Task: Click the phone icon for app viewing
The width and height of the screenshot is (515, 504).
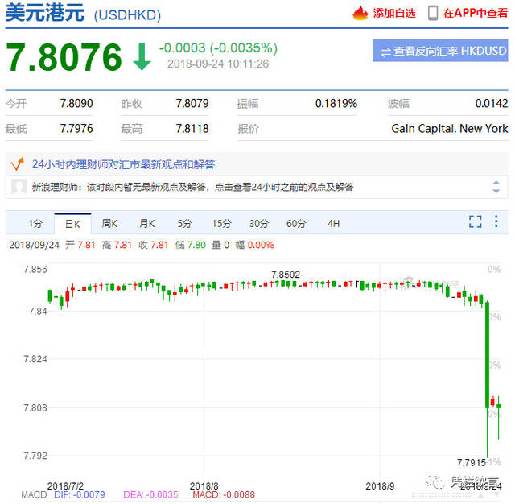Action: pos(433,13)
